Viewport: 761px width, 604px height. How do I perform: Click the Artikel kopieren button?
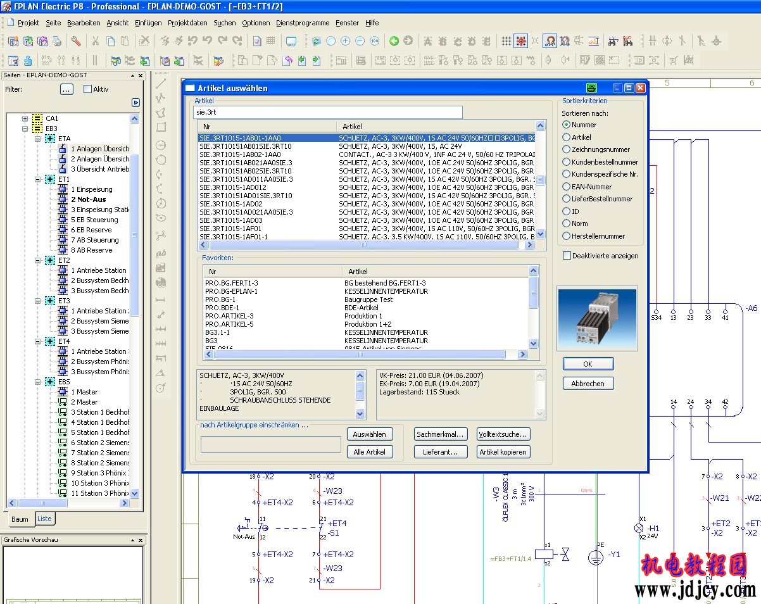pyautogui.click(x=503, y=452)
